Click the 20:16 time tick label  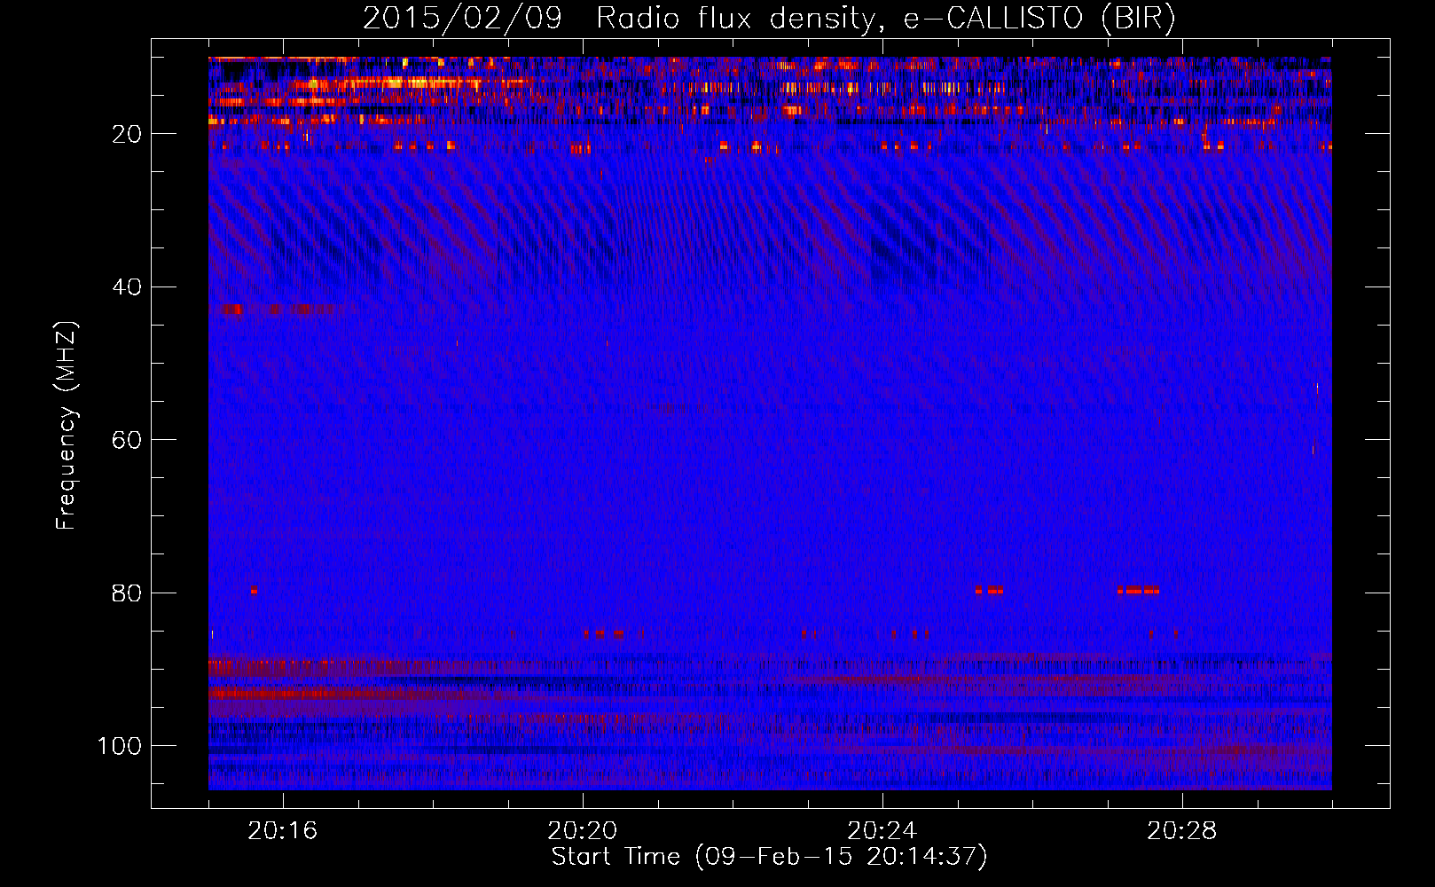tap(282, 831)
